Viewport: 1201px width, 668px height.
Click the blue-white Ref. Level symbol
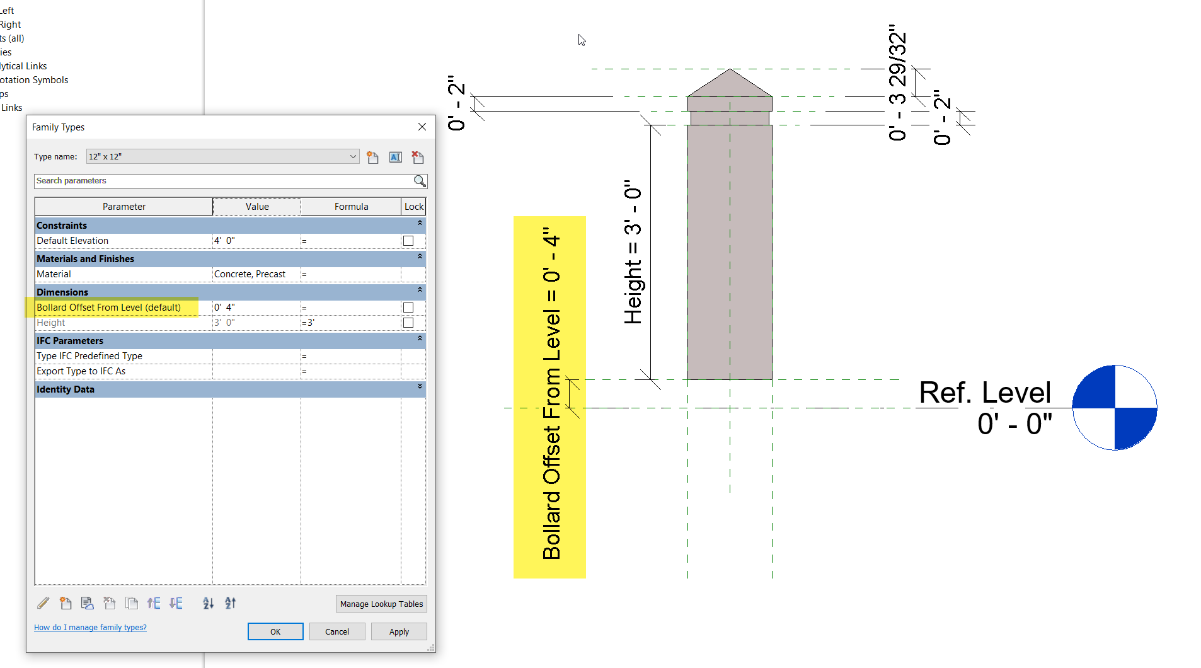pyautogui.click(x=1114, y=408)
